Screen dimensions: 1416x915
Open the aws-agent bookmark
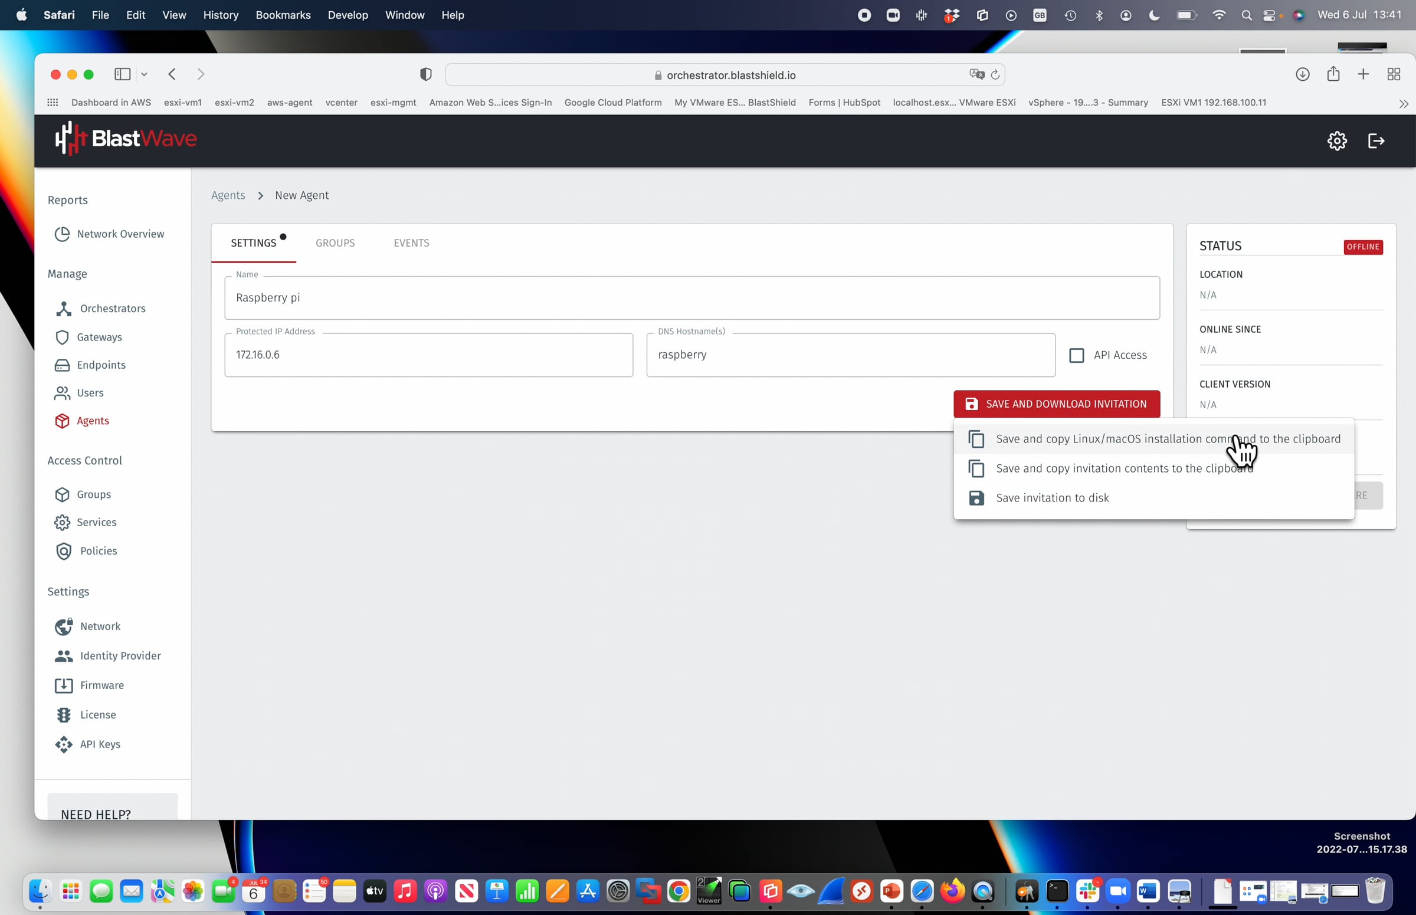tap(289, 103)
